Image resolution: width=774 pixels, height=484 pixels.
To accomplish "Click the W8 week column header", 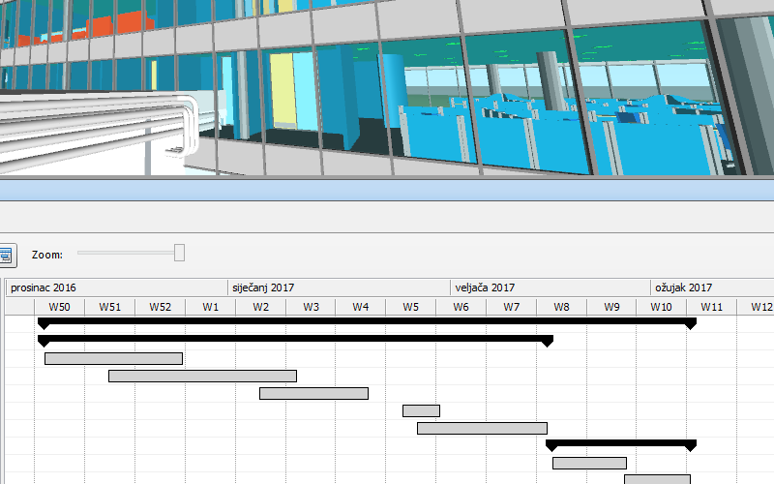I will [x=561, y=307].
